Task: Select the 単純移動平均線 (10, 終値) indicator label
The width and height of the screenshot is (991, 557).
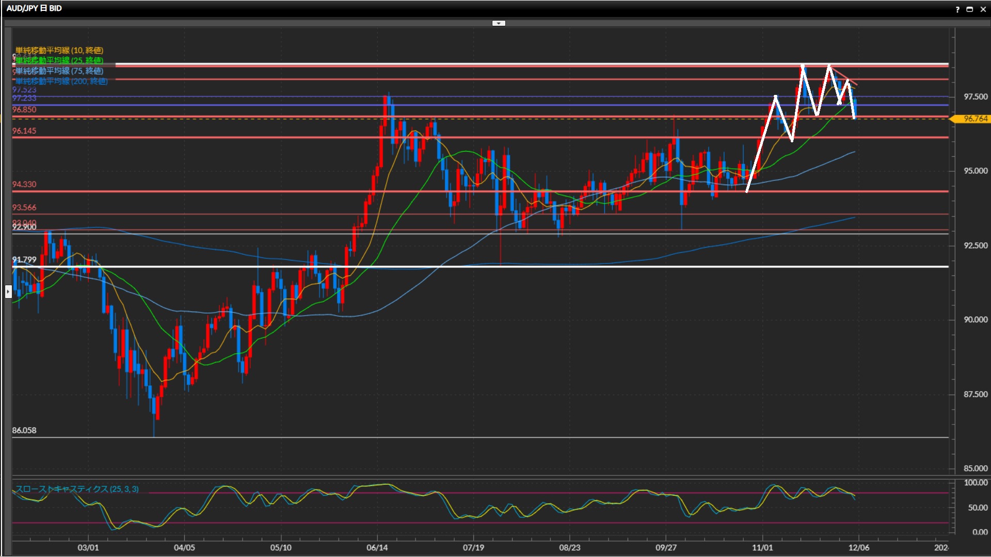Action: click(x=59, y=50)
